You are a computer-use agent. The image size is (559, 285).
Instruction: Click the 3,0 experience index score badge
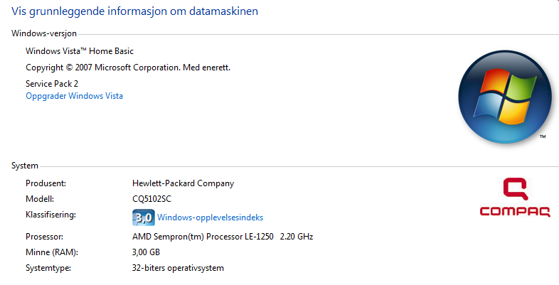tap(144, 217)
